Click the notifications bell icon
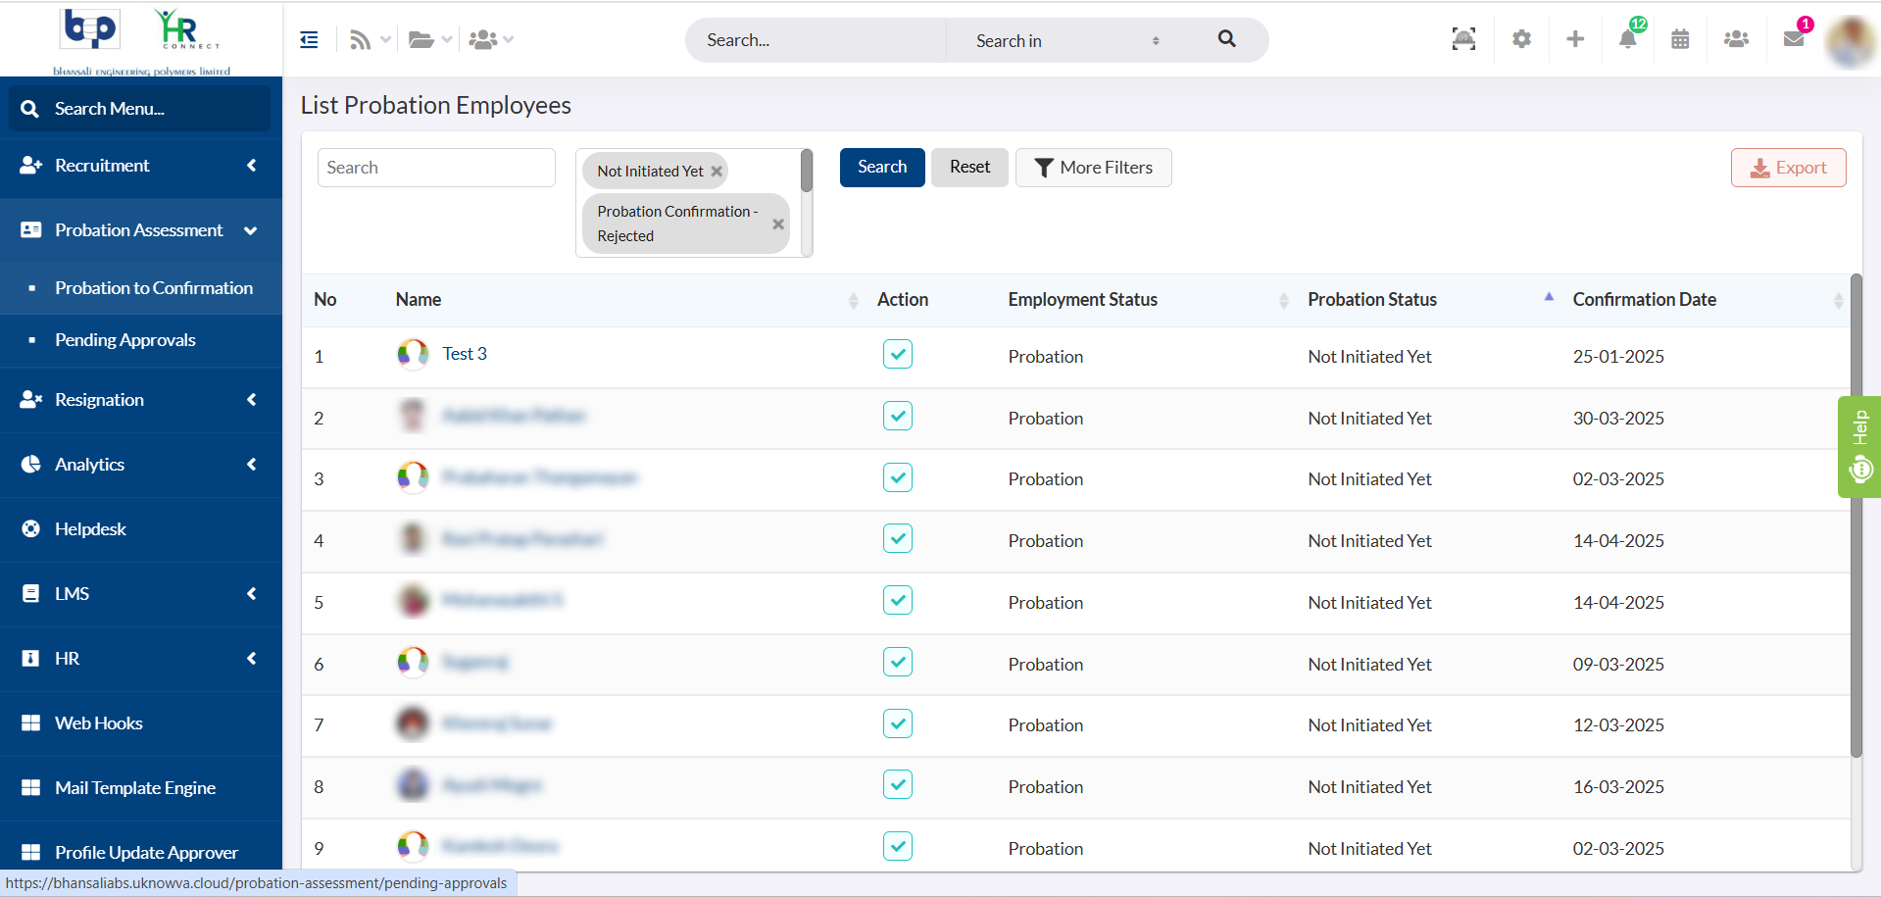The image size is (1881, 897). click(x=1627, y=39)
